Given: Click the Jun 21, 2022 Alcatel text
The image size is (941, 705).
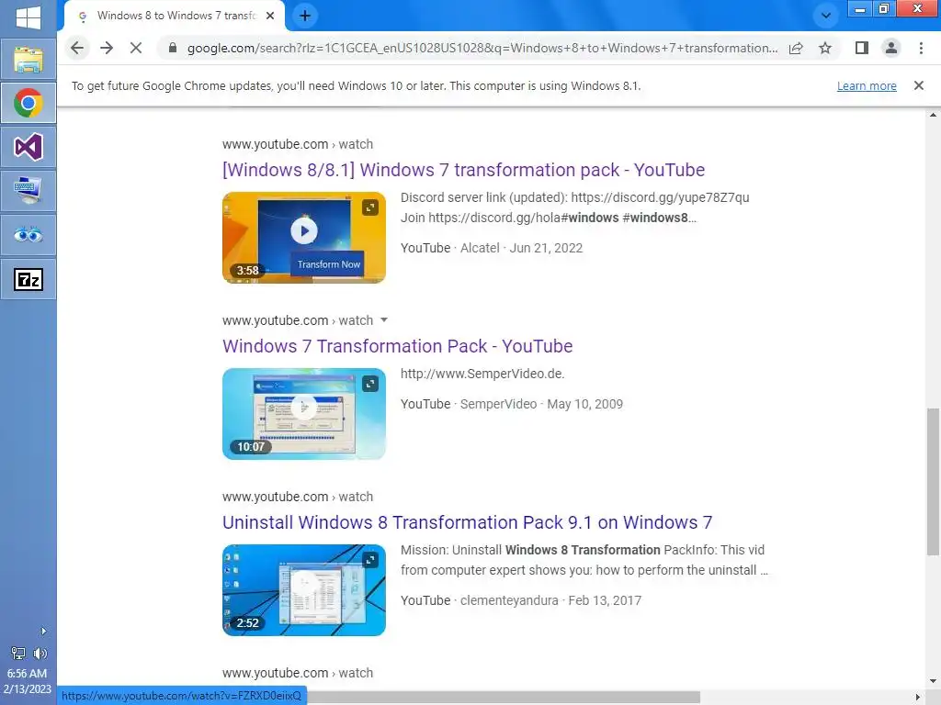Looking at the screenshot, I should coord(522,248).
